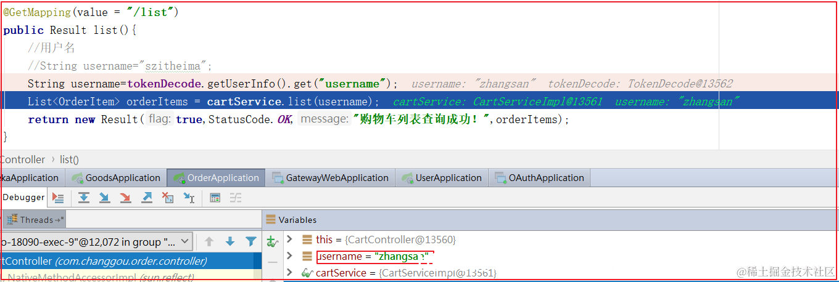Click Show Execution Point icon
The width and height of the screenshot is (839, 282).
click(x=58, y=198)
